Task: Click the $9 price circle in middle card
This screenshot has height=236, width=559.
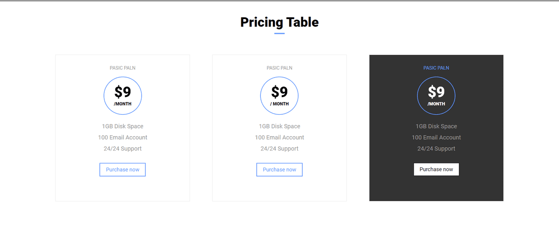Action: [x=279, y=96]
